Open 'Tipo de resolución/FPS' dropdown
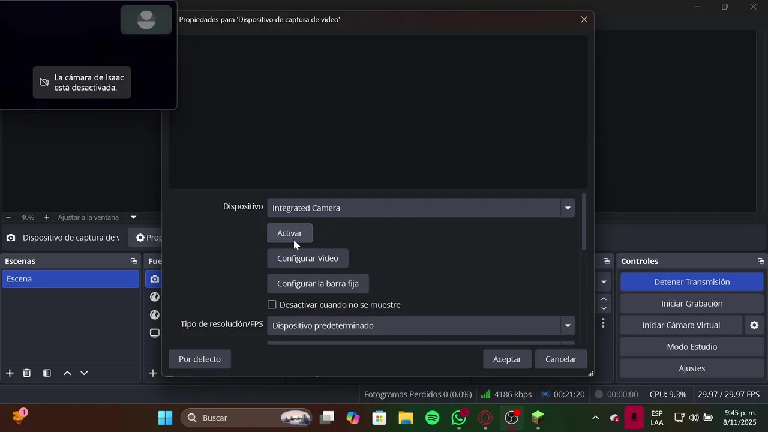768x432 pixels. (x=421, y=325)
